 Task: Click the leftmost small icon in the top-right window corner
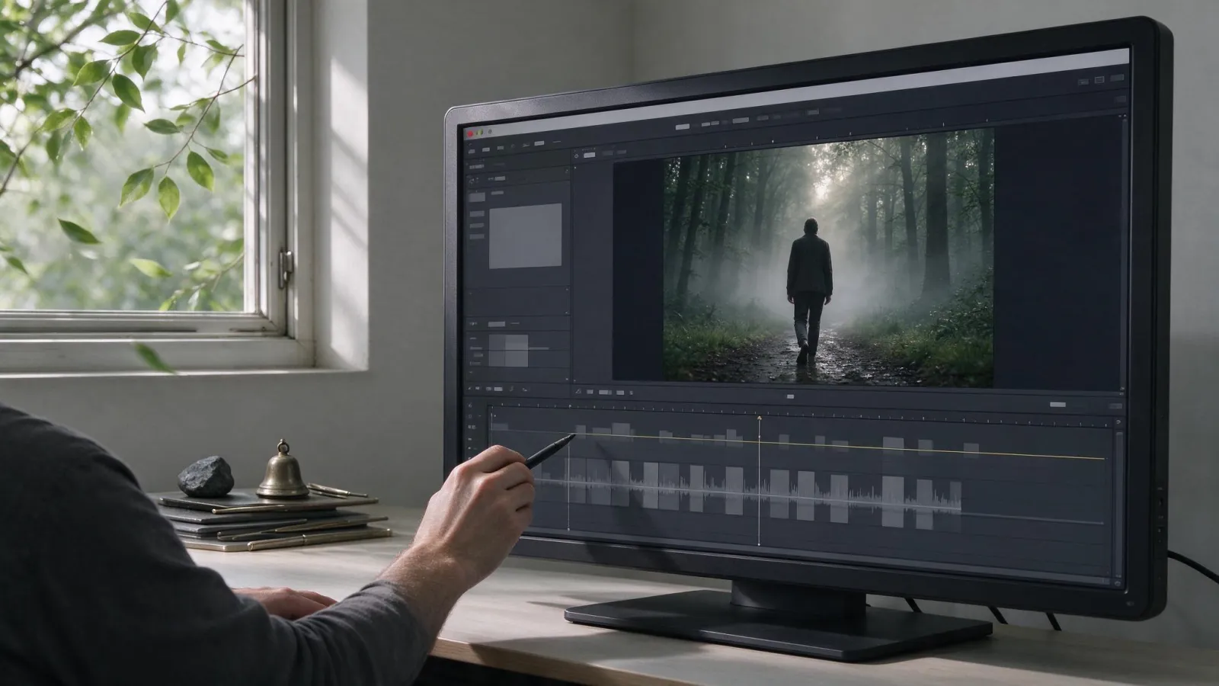pos(1083,82)
